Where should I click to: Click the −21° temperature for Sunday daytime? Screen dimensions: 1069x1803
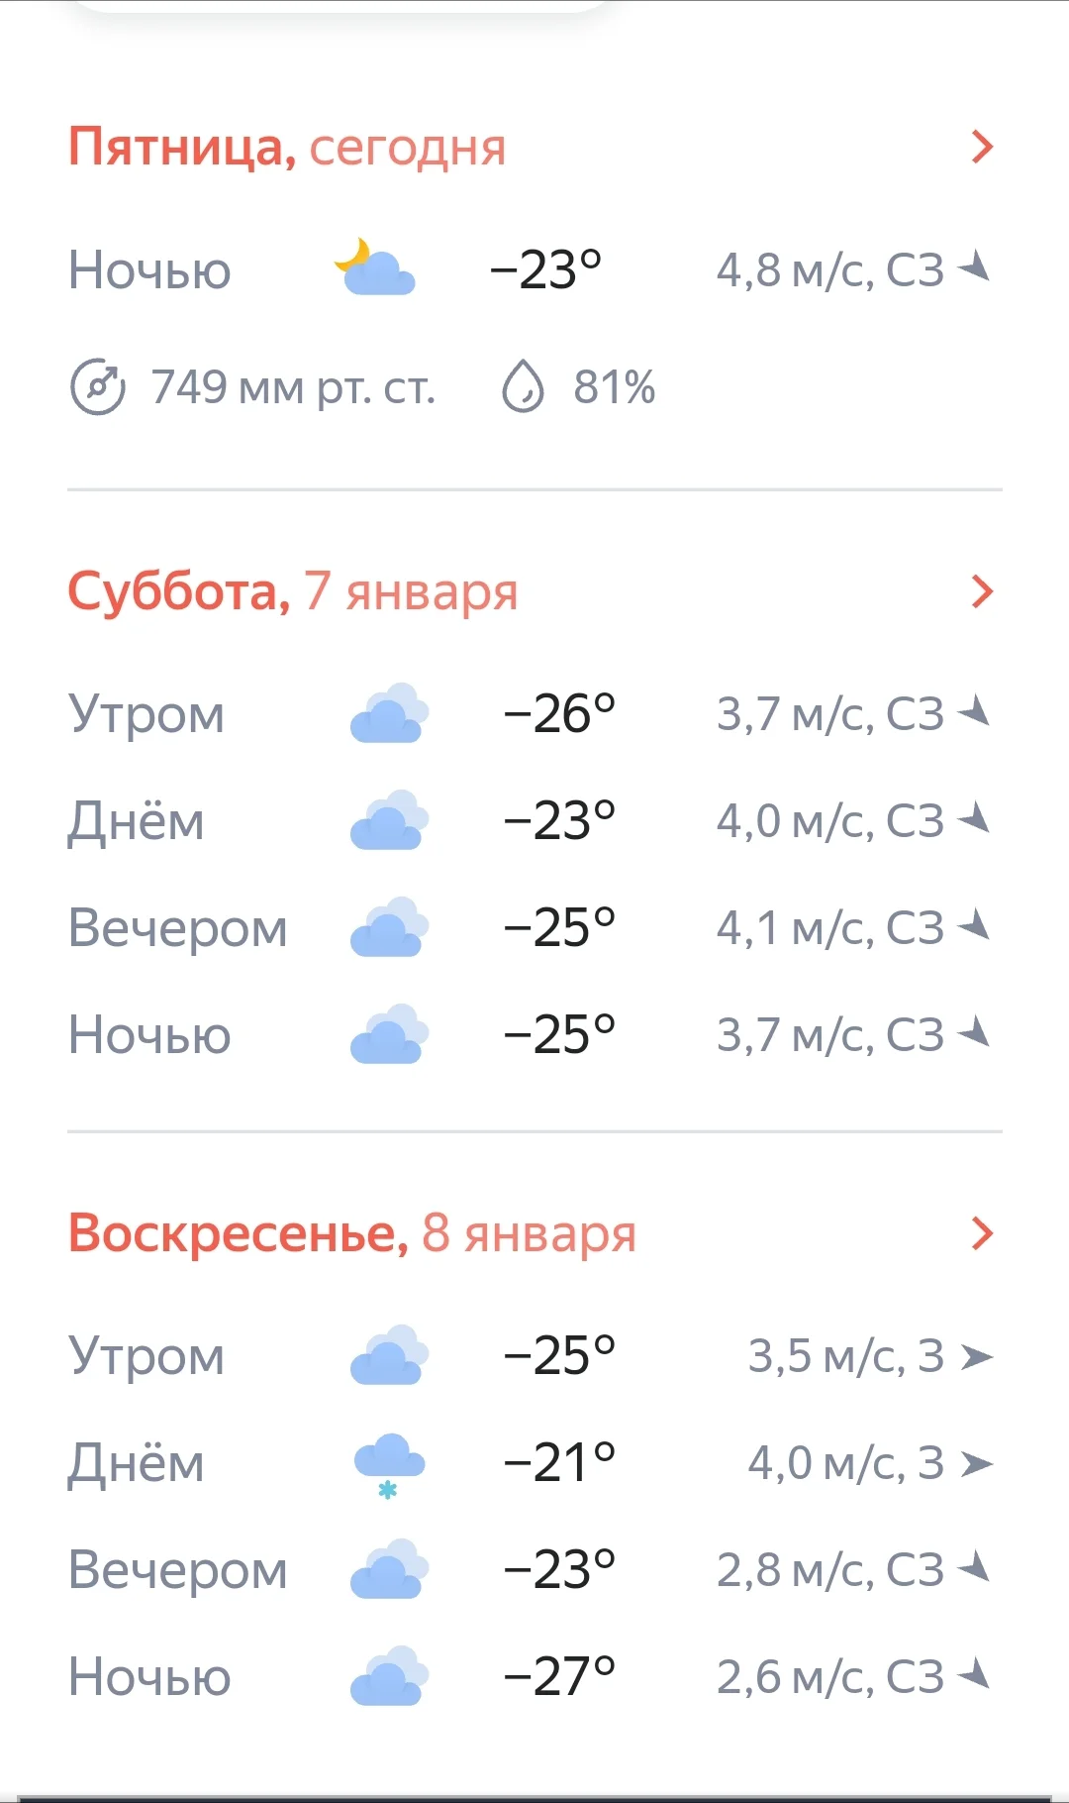[x=559, y=1463]
